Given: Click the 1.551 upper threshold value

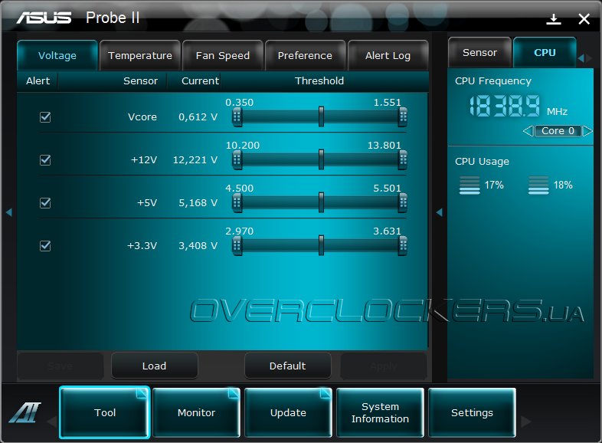Looking at the screenshot, I should click(387, 103).
